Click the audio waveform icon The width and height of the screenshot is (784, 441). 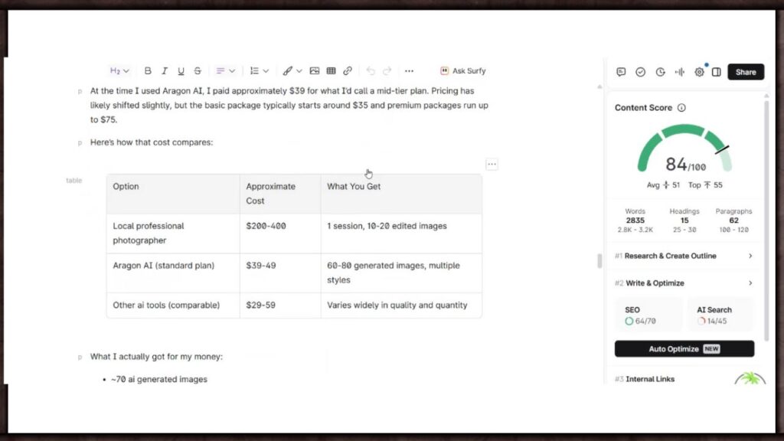point(680,72)
